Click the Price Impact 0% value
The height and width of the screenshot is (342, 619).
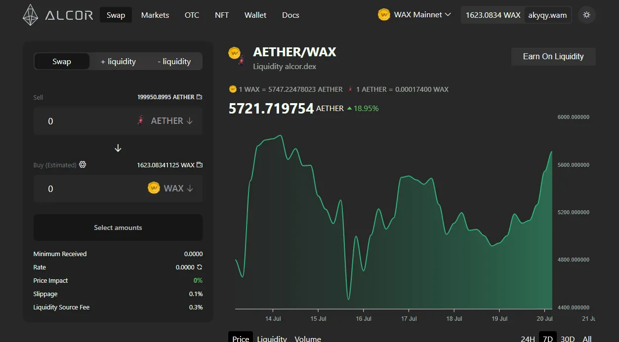point(198,280)
